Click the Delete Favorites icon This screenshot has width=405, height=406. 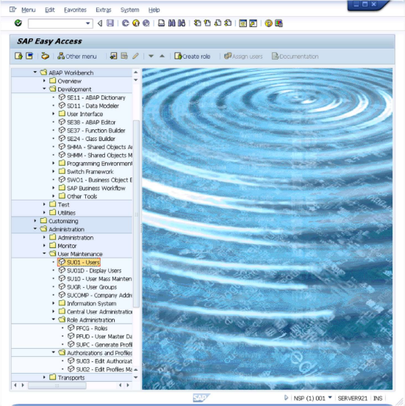[x=124, y=56]
